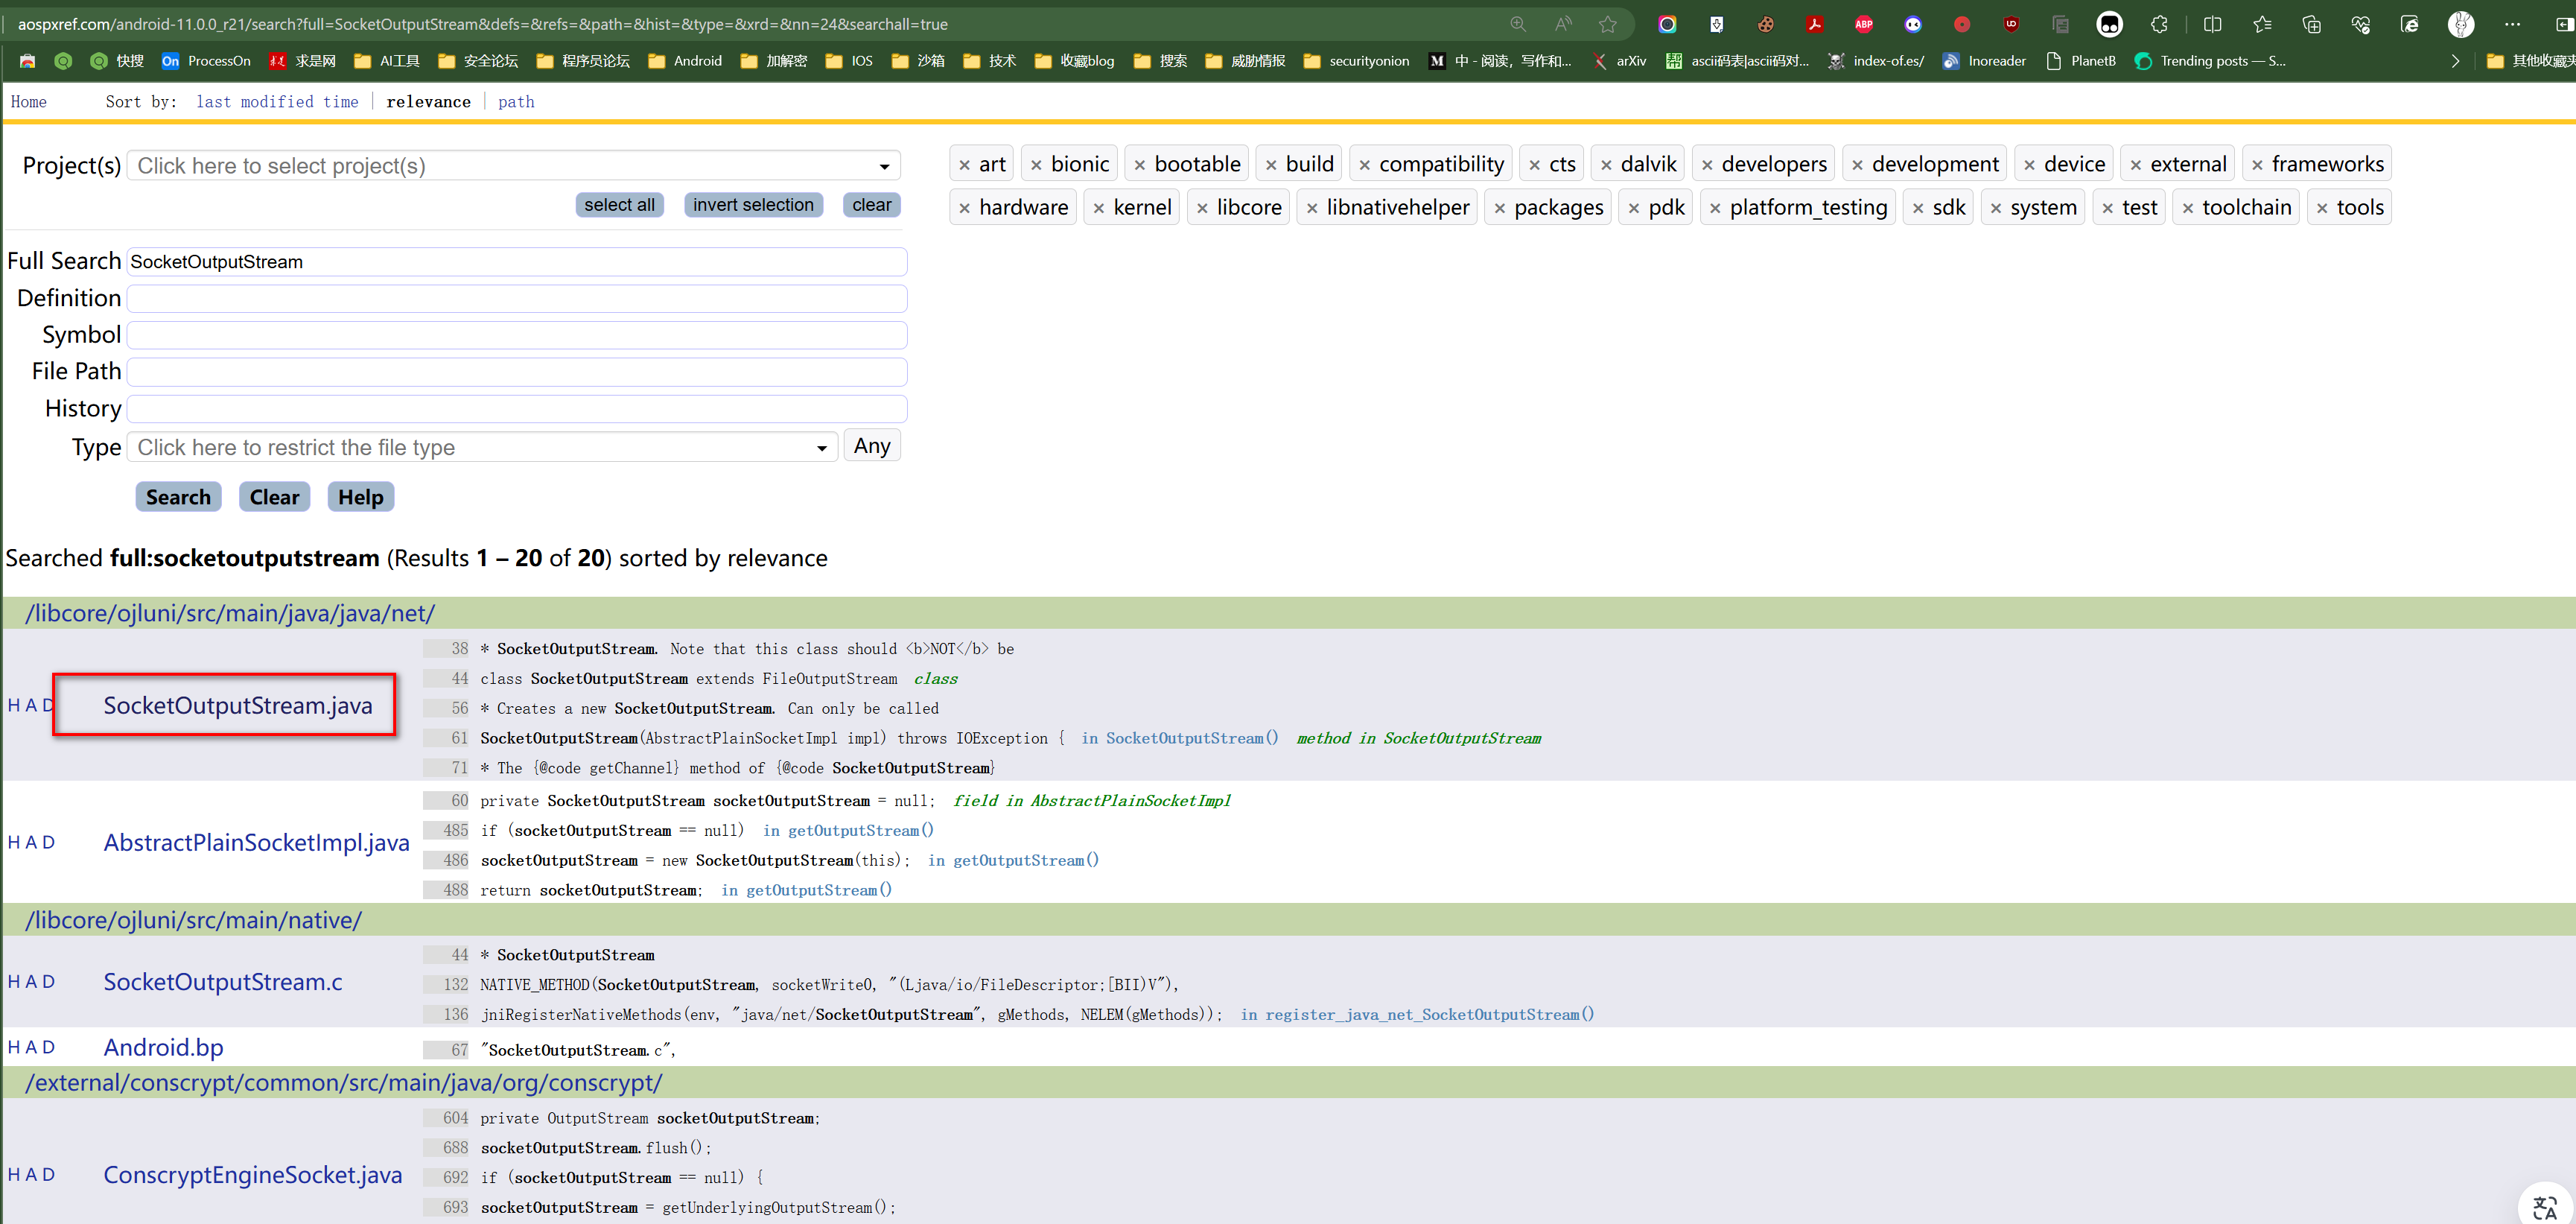Click the zoom magnifier icon in address bar
This screenshot has height=1224, width=2576.
(1517, 24)
